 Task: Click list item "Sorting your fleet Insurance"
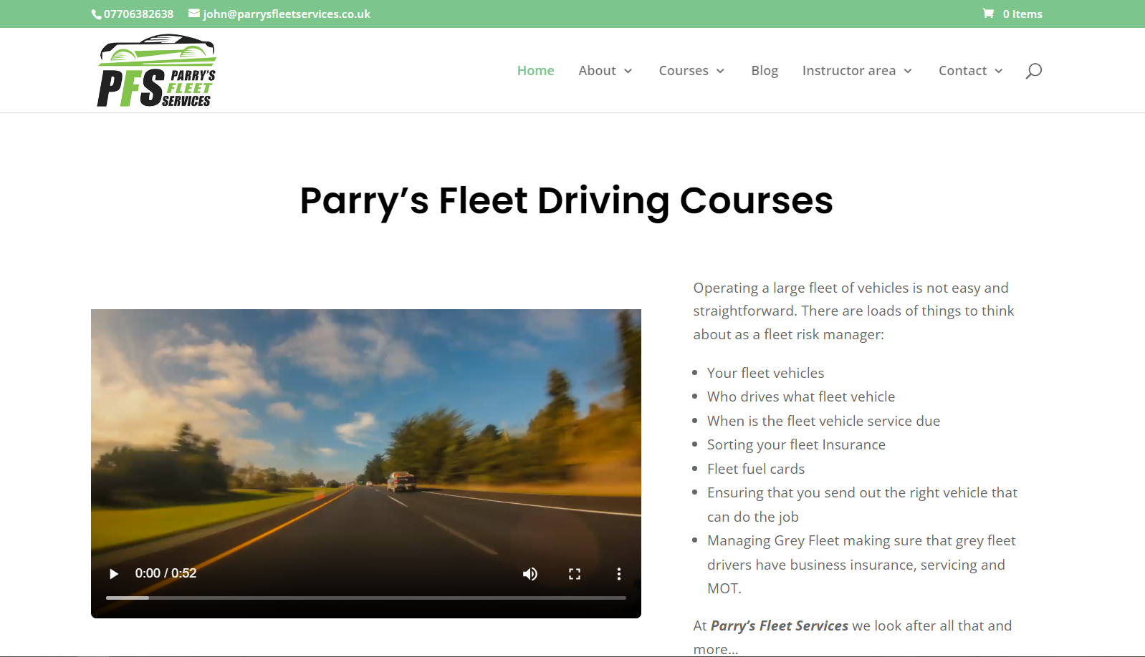click(796, 444)
